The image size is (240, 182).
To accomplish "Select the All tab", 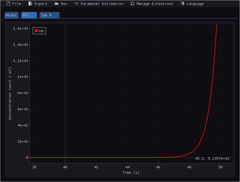I will (29, 15).
